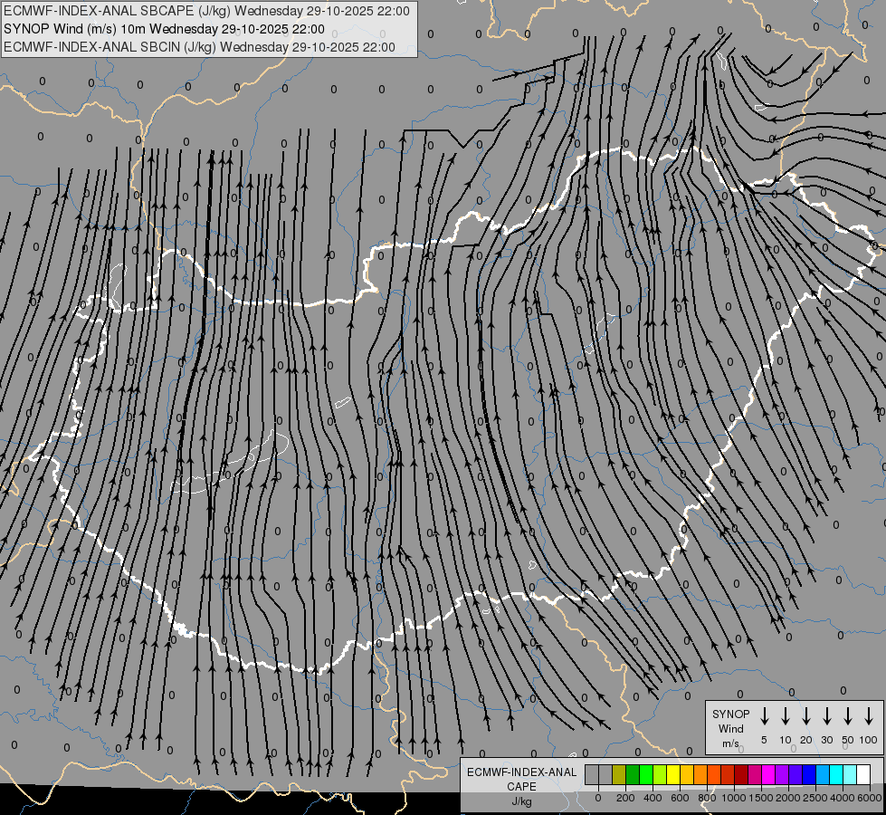Click the wind legend arrow above 100

tap(869, 716)
